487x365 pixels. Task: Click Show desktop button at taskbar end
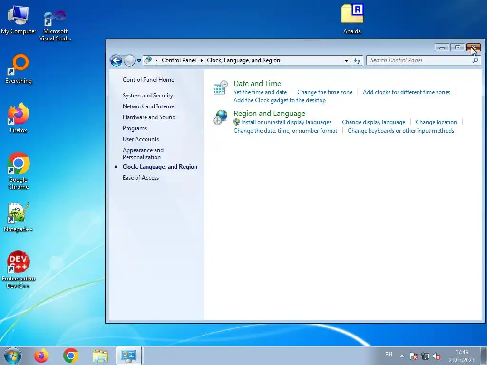point(484,355)
